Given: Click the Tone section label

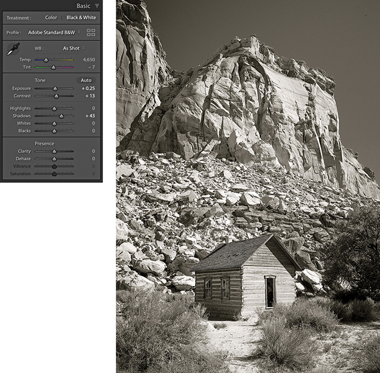Looking at the screenshot, I should [x=40, y=80].
